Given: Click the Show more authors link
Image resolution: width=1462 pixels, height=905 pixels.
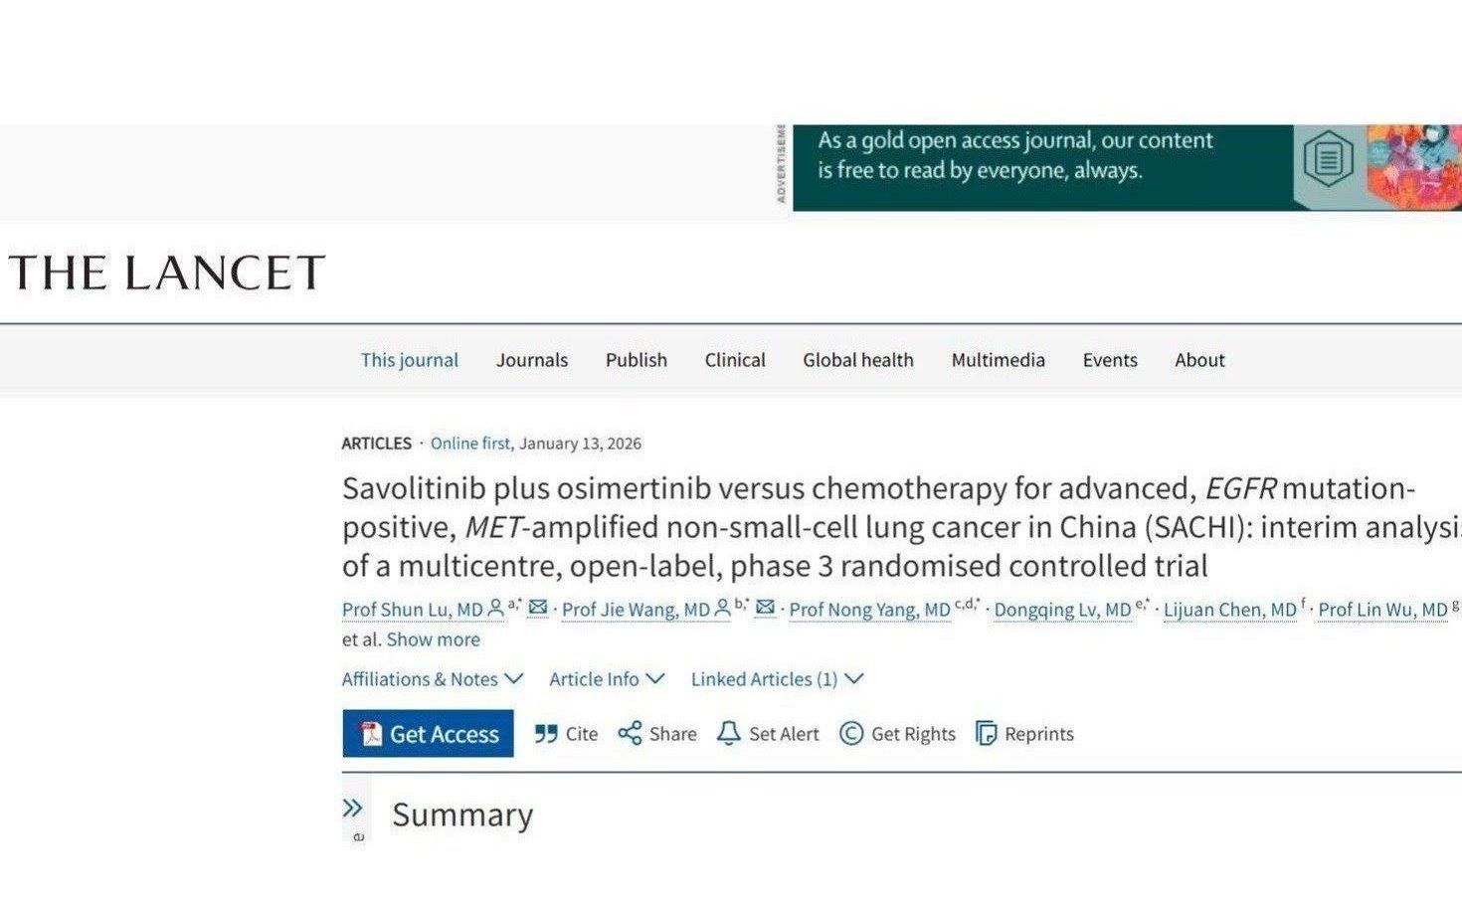Looking at the screenshot, I should point(433,639).
